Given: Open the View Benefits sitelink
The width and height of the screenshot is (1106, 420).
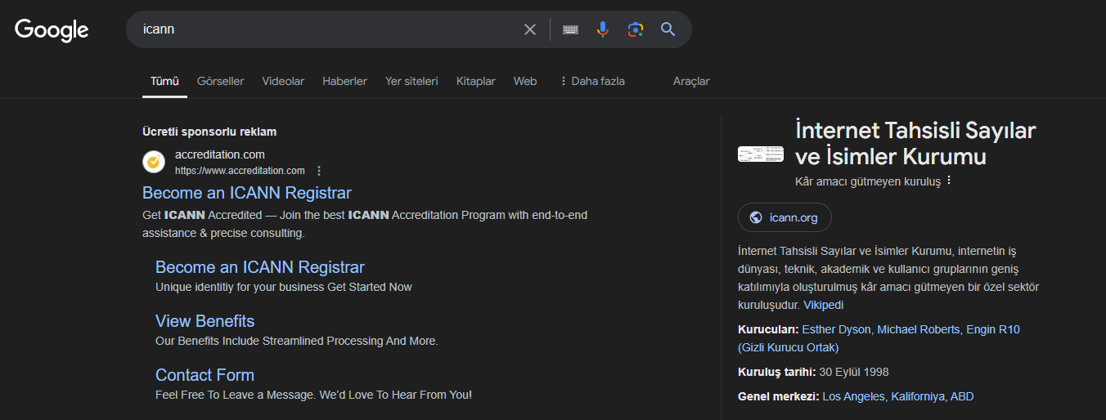Looking at the screenshot, I should pyautogui.click(x=205, y=321).
